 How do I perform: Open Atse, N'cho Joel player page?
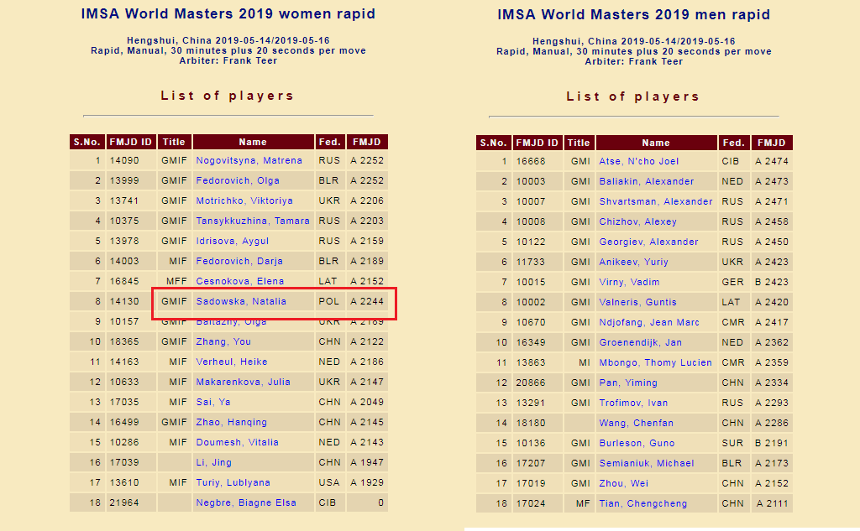(x=639, y=162)
